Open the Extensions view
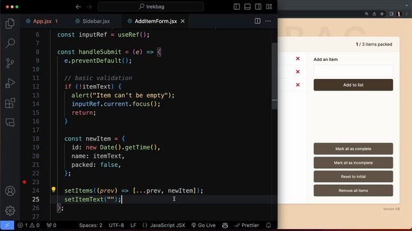The width and height of the screenshot is (412, 231). [x=10, y=103]
